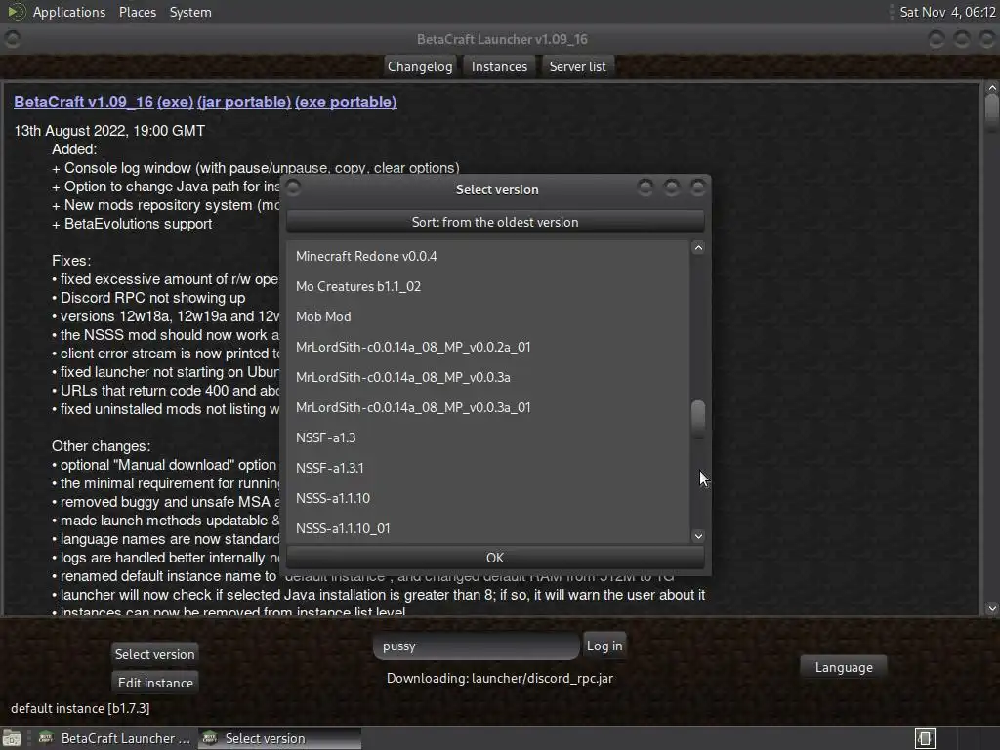Select Mo Creatures b1.1_02 version
This screenshot has width=1000, height=750.
(x=488, y=286)
